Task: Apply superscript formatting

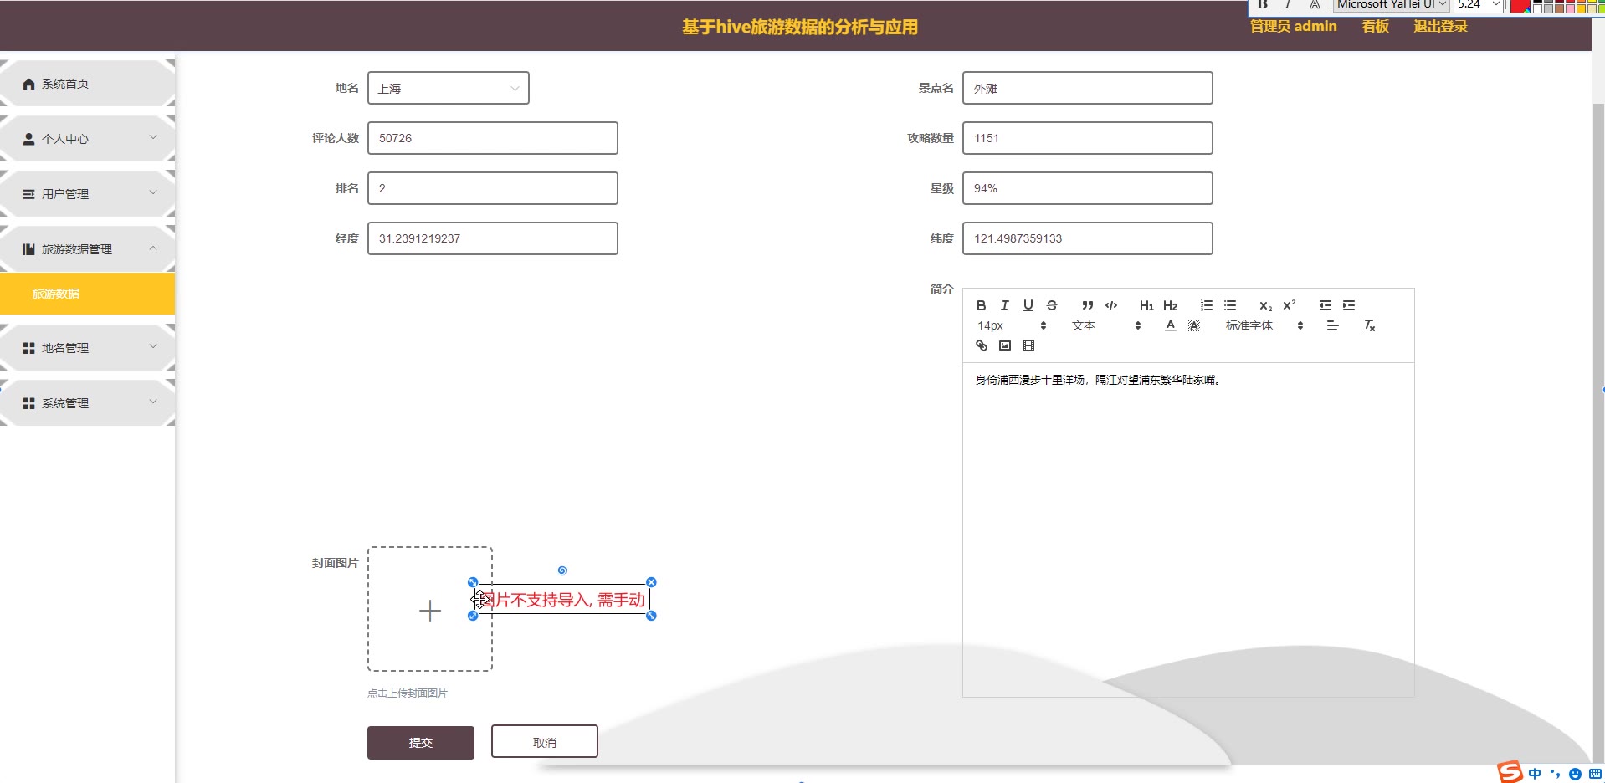Action: (1290, 305)
